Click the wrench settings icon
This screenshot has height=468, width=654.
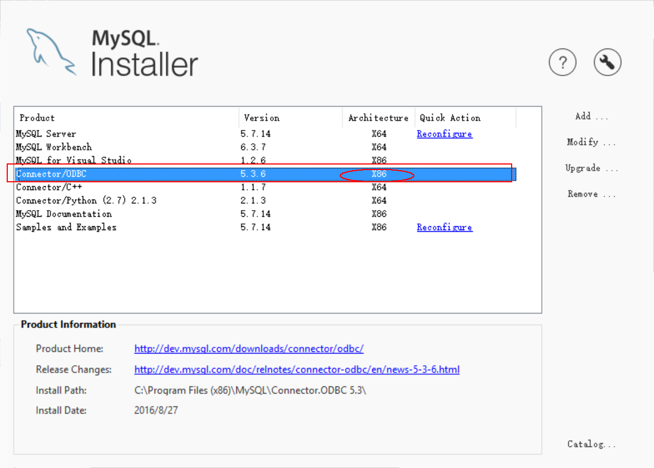point(607,62)
